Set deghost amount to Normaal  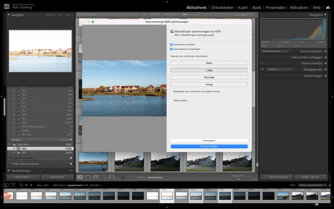point(209,77)
